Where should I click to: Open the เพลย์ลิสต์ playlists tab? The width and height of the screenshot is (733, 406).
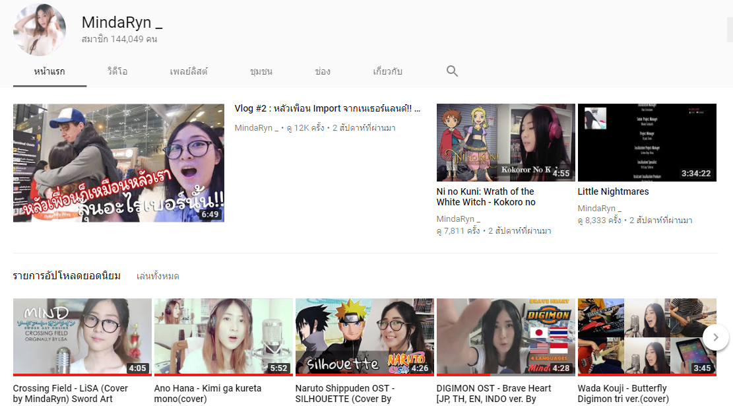(189, 71)
